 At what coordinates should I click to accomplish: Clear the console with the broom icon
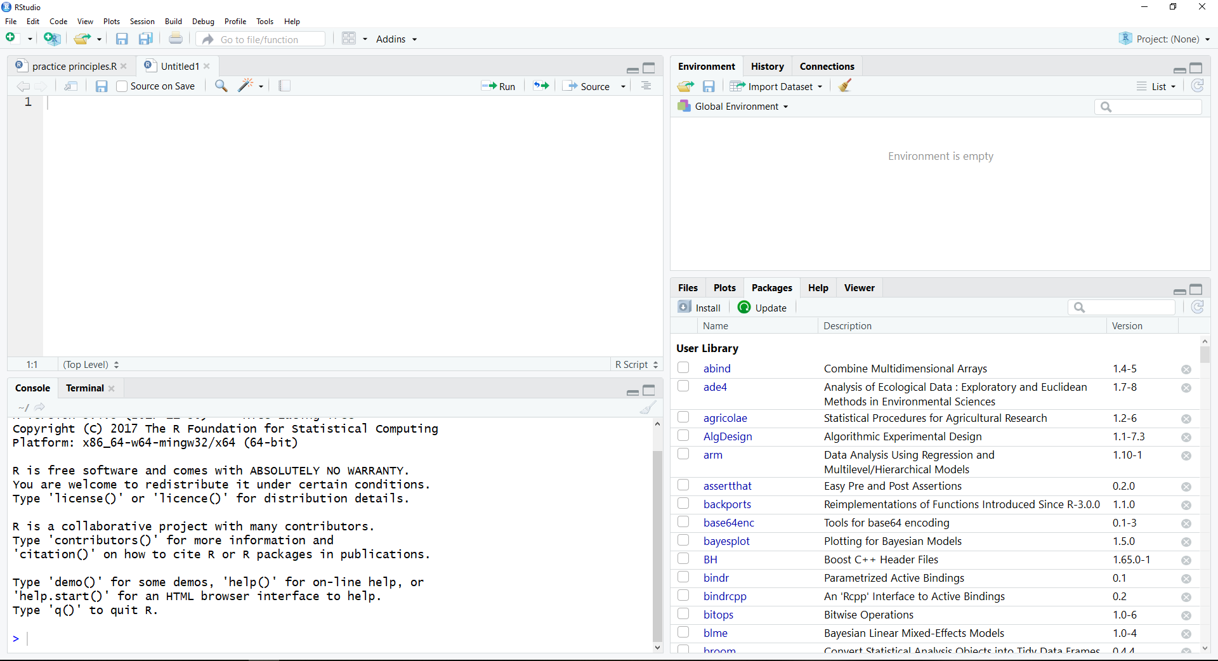(x=647, y=407)
